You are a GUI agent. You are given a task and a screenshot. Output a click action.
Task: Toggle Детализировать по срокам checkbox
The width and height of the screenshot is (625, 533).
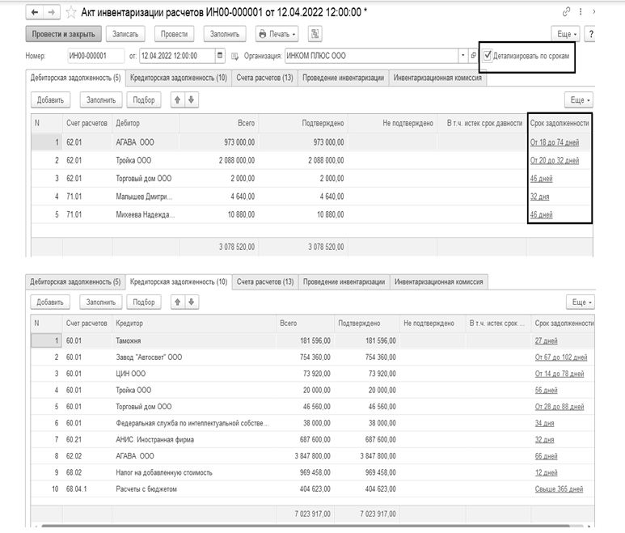click(487, 56)
